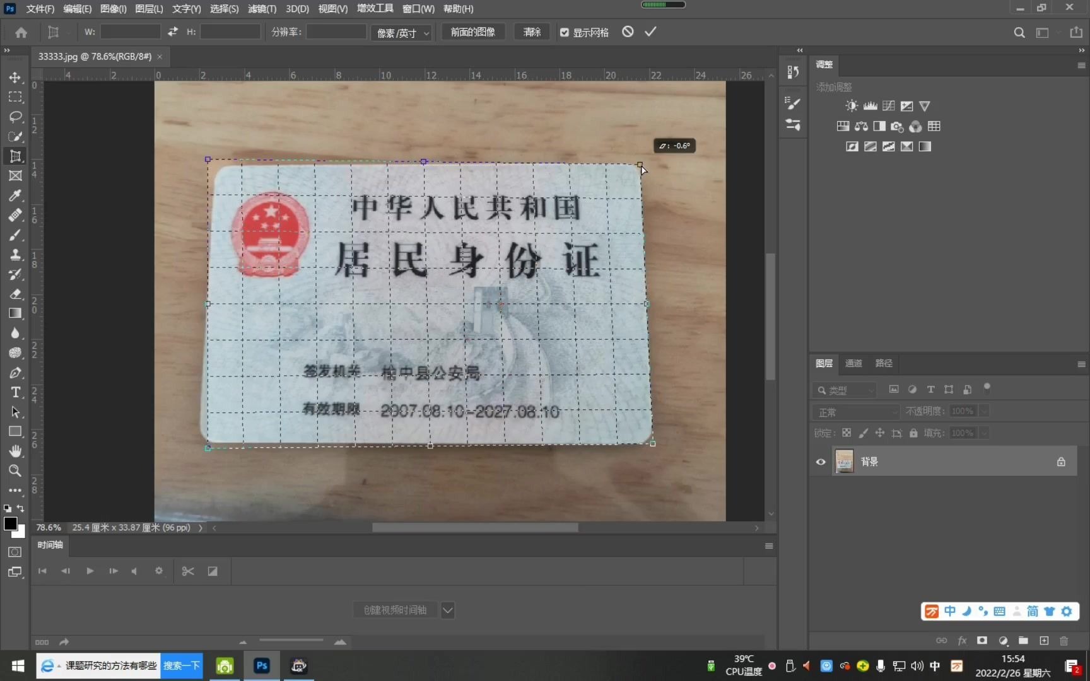Toggle the lock icon on the 背景 layer

[1062, 462]
